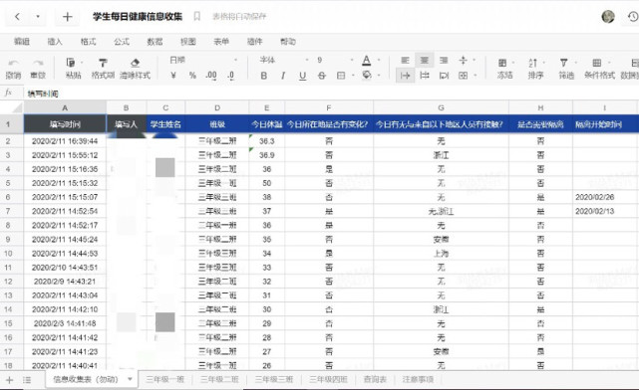The image size is (639, 390).
Task: Open the font family dropdown (字体)
Action: pyautogui.click(x=284, y=60)
